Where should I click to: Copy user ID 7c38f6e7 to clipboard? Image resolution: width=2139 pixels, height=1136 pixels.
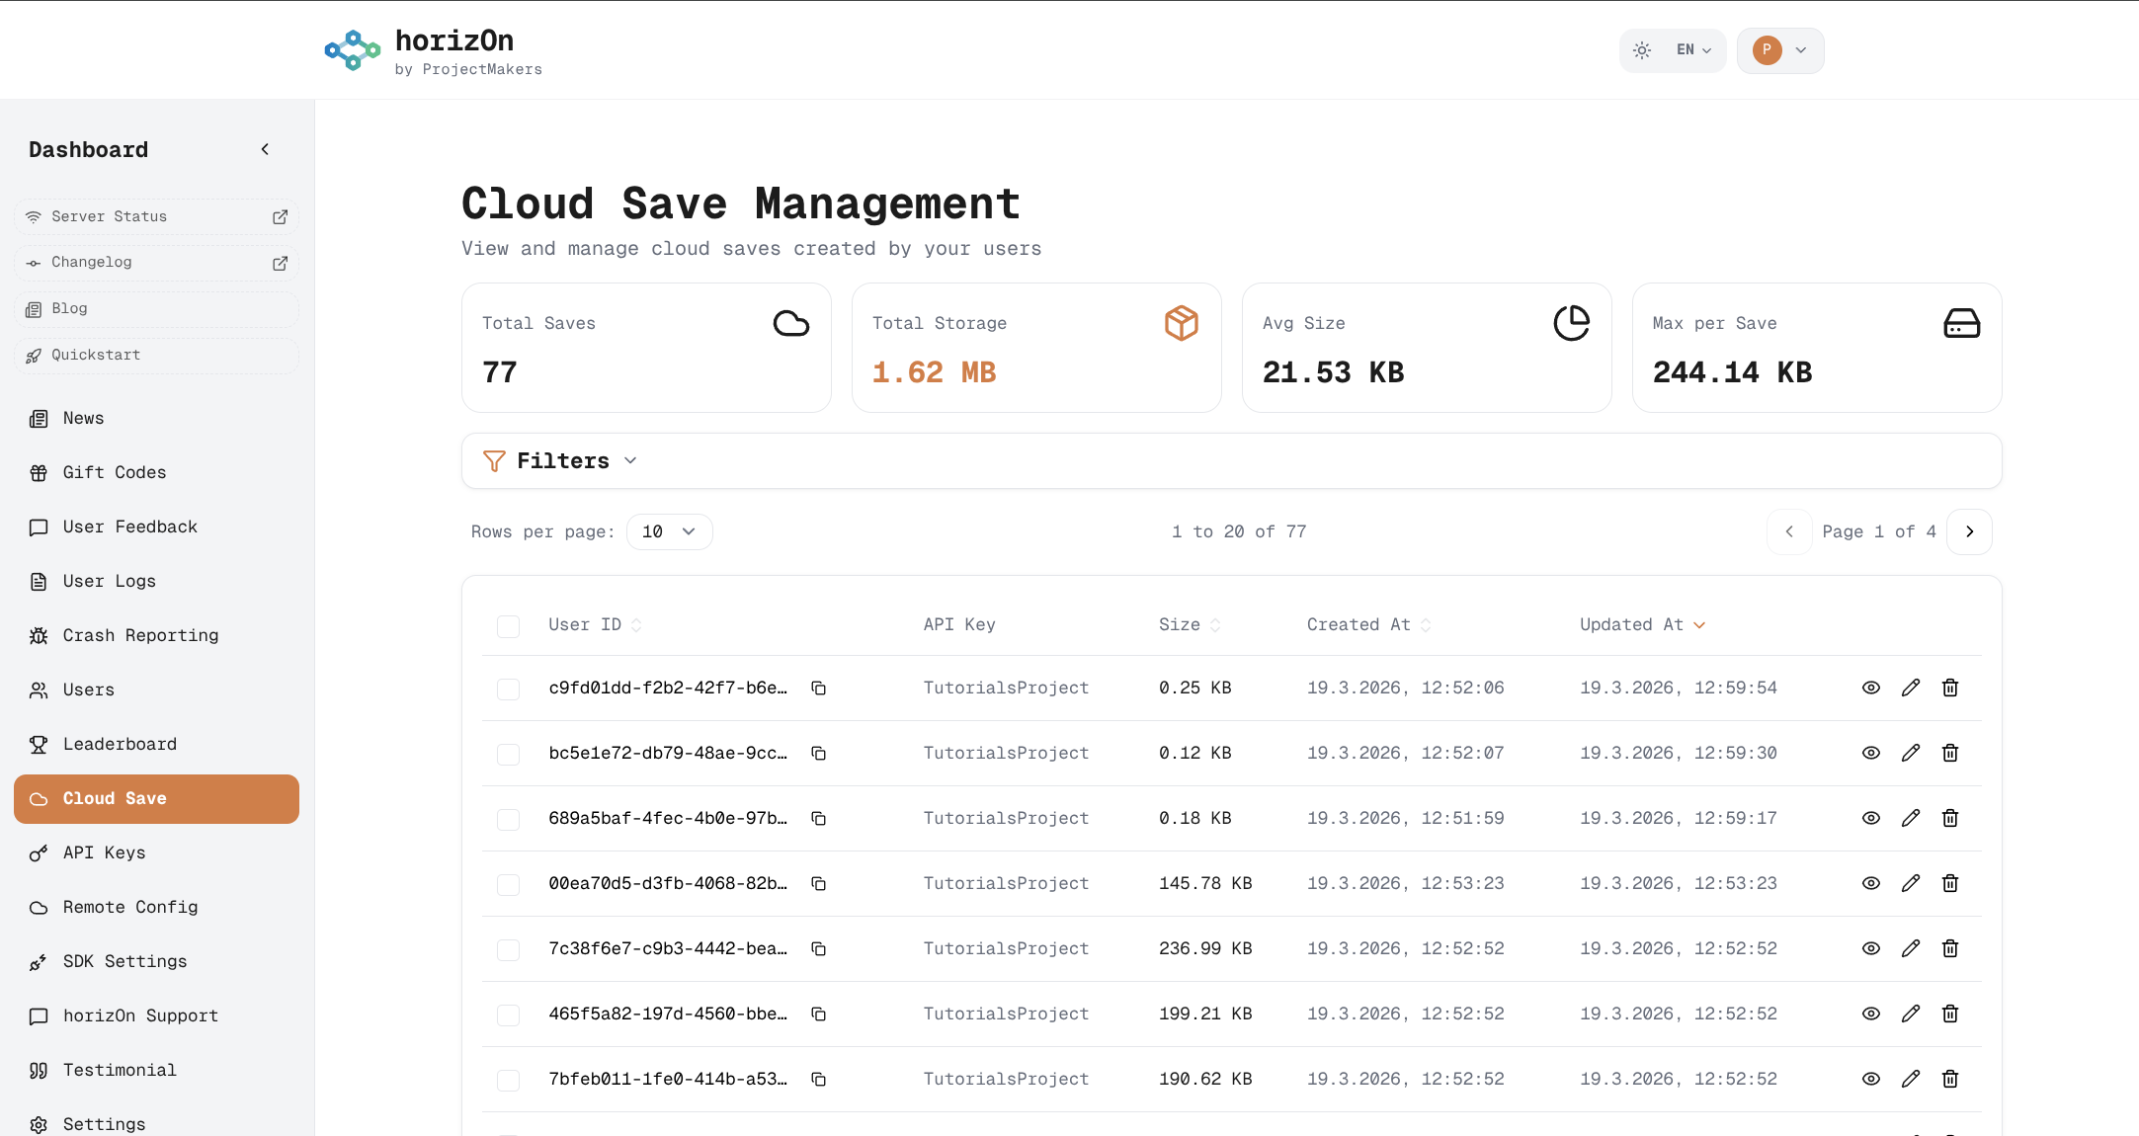pyautogui.click(x=818, y=948)
